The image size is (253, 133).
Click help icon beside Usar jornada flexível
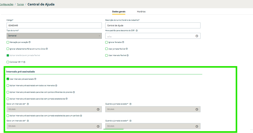[127, 49]
